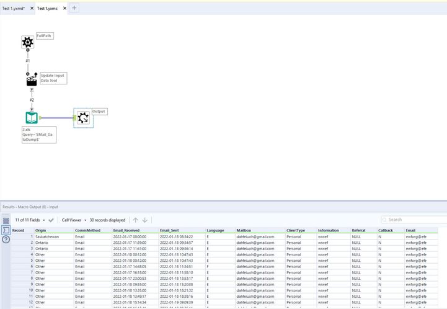Select the 2022-01-18 09:34:57 Email_Sent cell

pyautogui.click(x=182, y=243)
